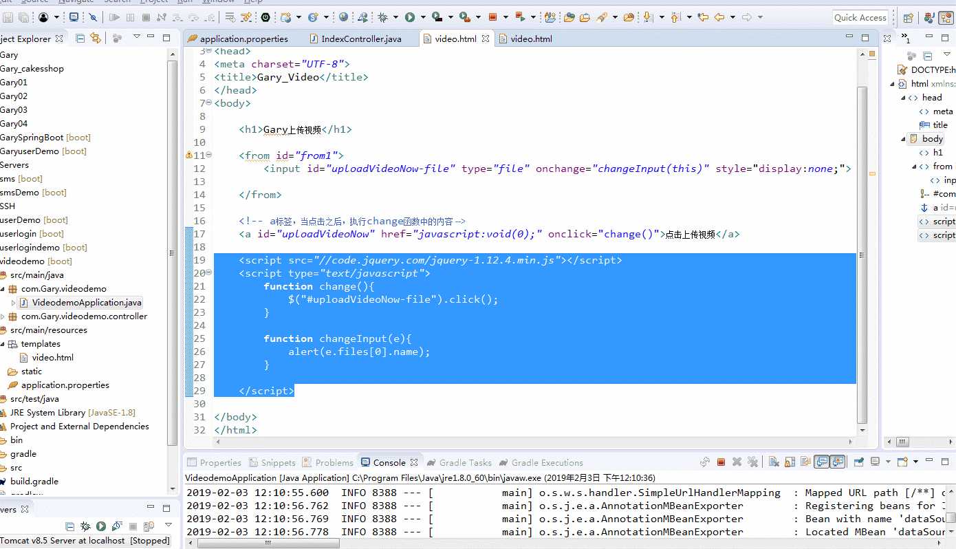This screenshot has height=549, width=956.
Task: Toggle Scroll Lock in Console
Action: coord(789,462)
